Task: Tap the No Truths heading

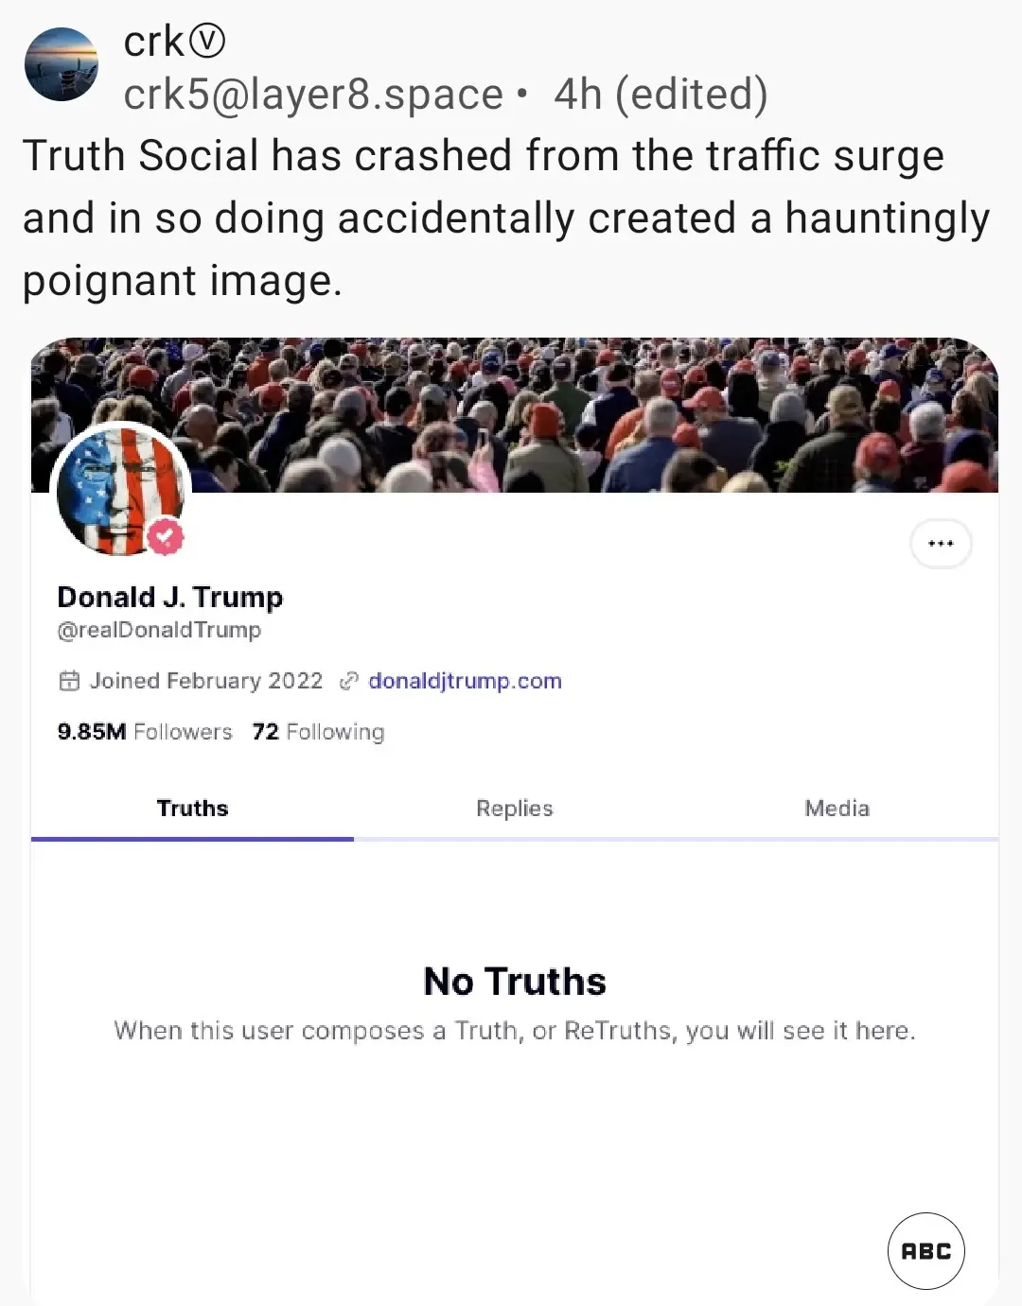Action: click(x=515, y=982)
